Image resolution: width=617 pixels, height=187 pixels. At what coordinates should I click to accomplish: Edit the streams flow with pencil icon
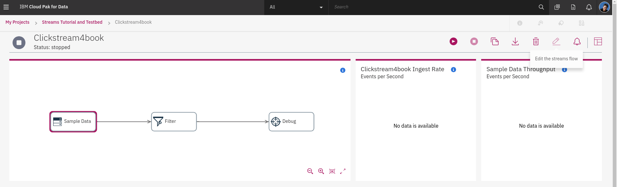[x=556, y=41]
